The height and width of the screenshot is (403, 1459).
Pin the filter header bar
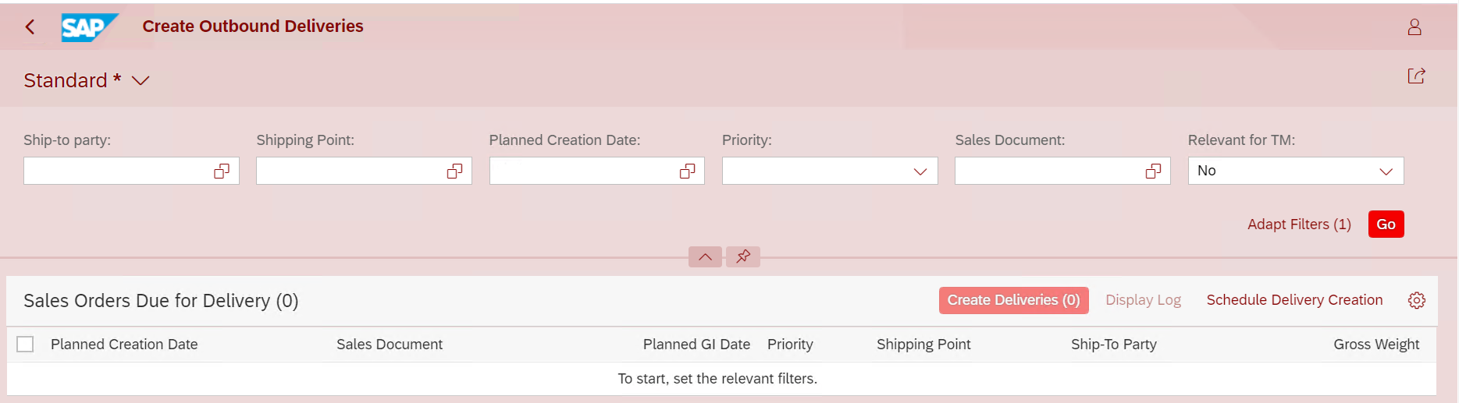743,256
